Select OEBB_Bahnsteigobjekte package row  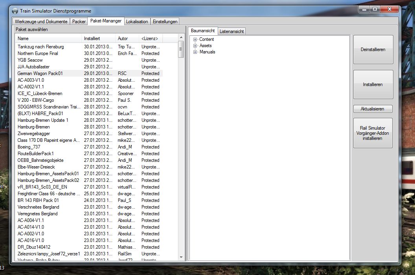click(x=89, y=160)
